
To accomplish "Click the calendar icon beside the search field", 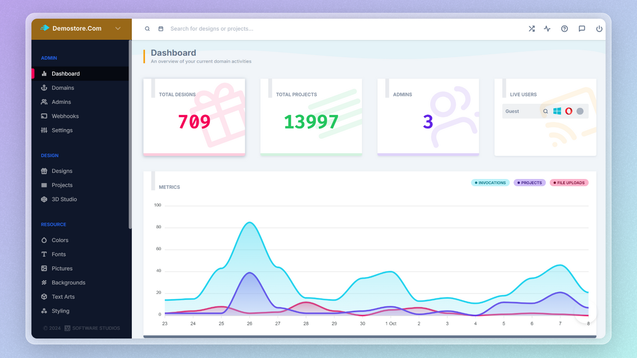I will [x=161, y=28].
